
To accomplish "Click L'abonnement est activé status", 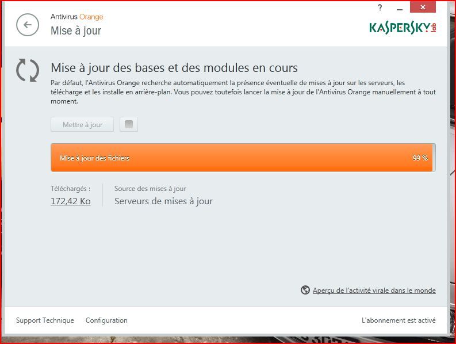I will (398, 320).
